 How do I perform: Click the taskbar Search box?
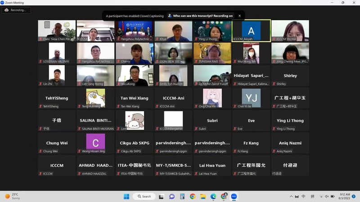click(144, 196)
